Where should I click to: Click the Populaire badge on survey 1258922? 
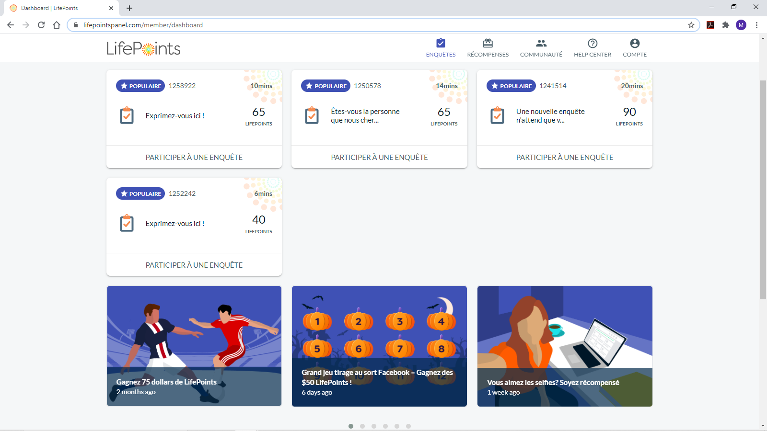140,86
